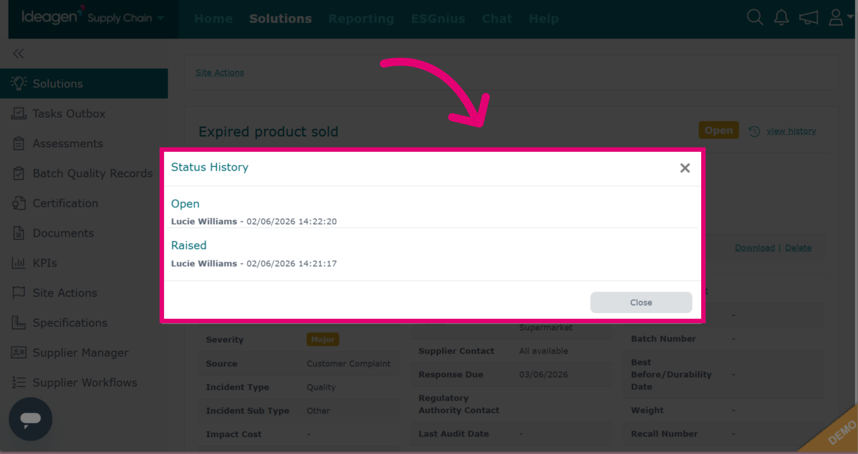Screen dimensions: 858x454
Task: Click the Supplier Workflows list icon
Action: [x=19, y=383]
